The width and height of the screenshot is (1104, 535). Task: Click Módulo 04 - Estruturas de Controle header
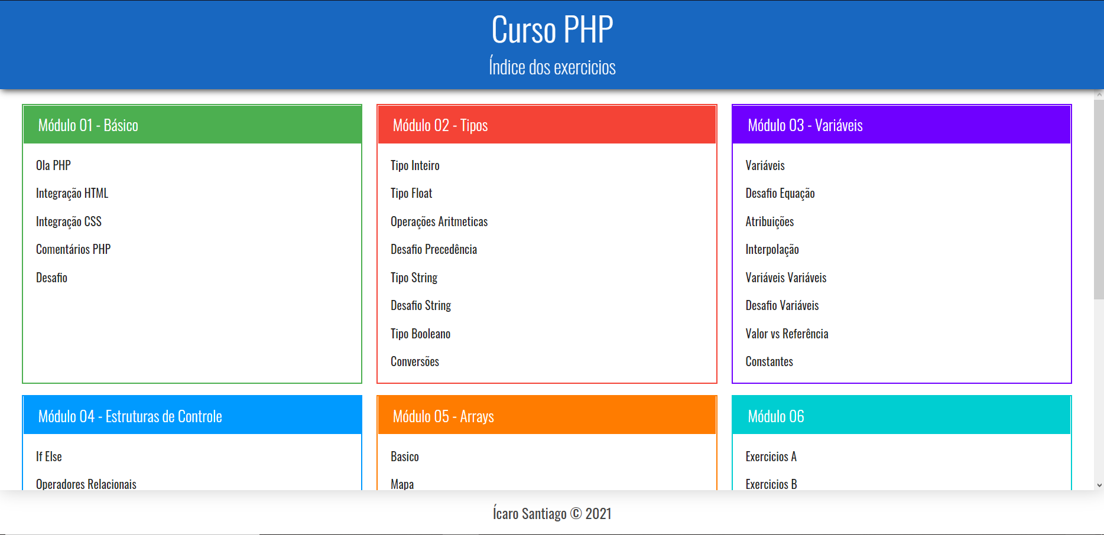pyautogui.click(x=192, y=416)
